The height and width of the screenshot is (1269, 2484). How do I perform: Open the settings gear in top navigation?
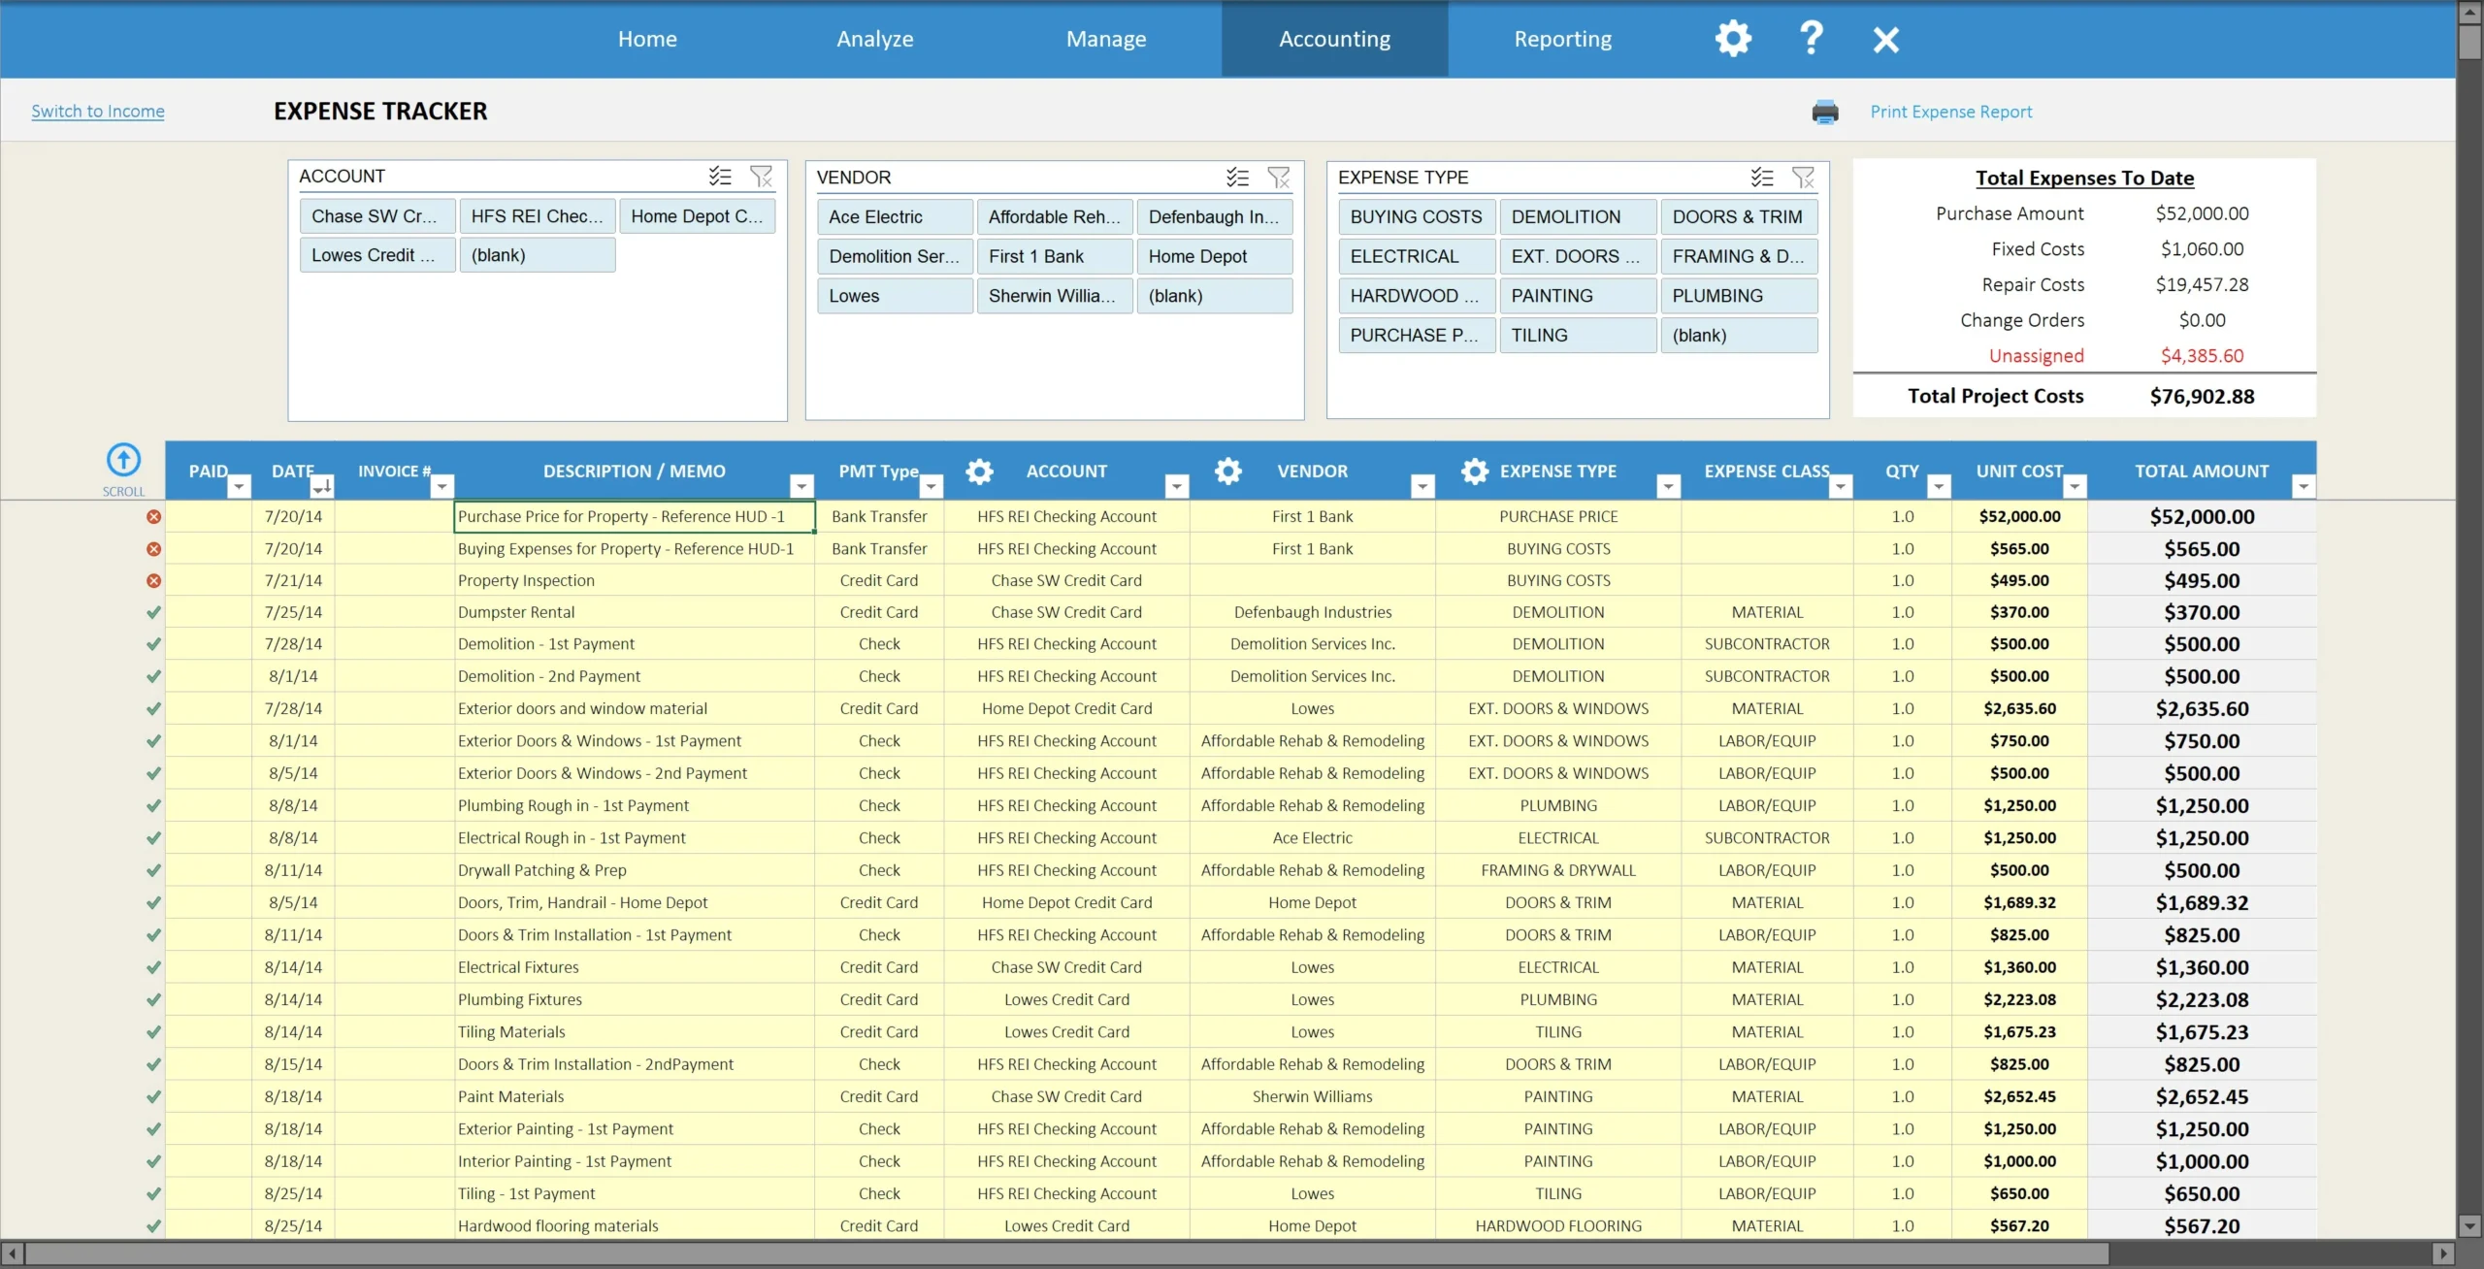coord(1733,39)
